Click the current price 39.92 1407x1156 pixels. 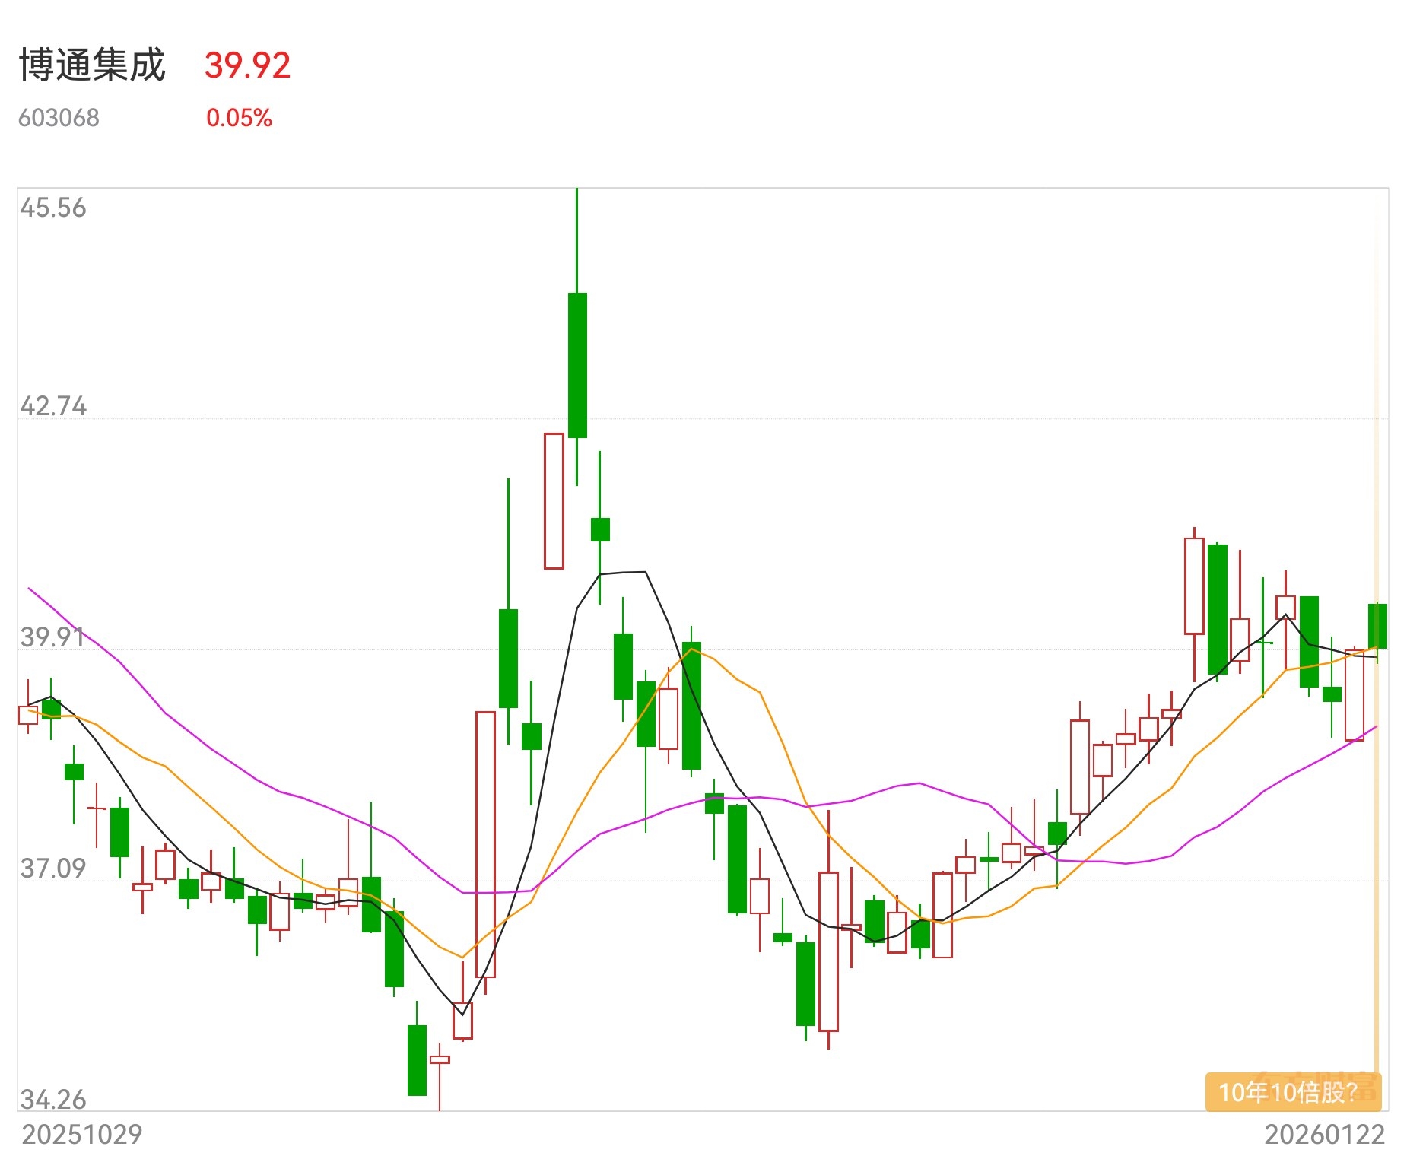[x=247, y=65]
